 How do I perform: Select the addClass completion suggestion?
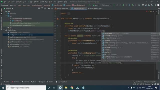tap(130, 33)
